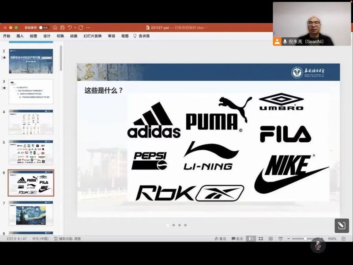Click the 辅助功能: 调查 status text

point(70,238)
